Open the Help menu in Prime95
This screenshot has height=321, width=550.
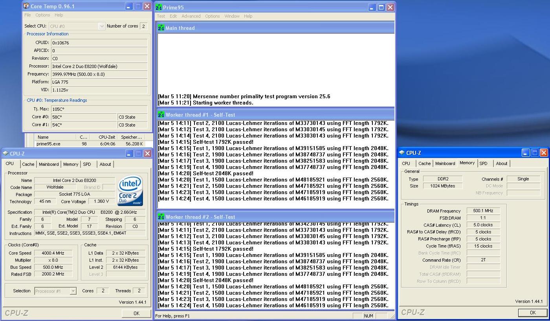[x=248, y=16]
